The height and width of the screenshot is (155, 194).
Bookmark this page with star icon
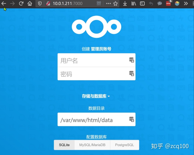pyautogui.click(x=115, y=3)
